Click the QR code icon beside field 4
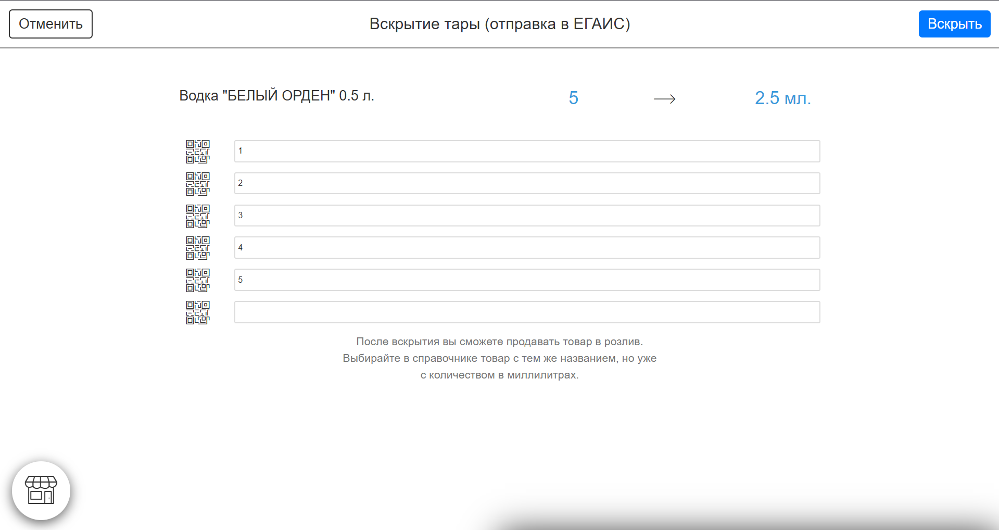This screenshot has width=999, height=530. click(198, 248)
